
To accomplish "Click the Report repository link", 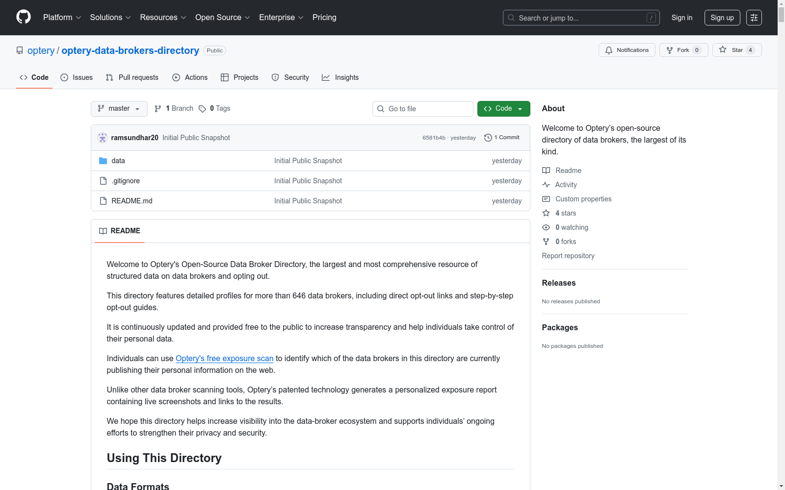I will [568, 256].
